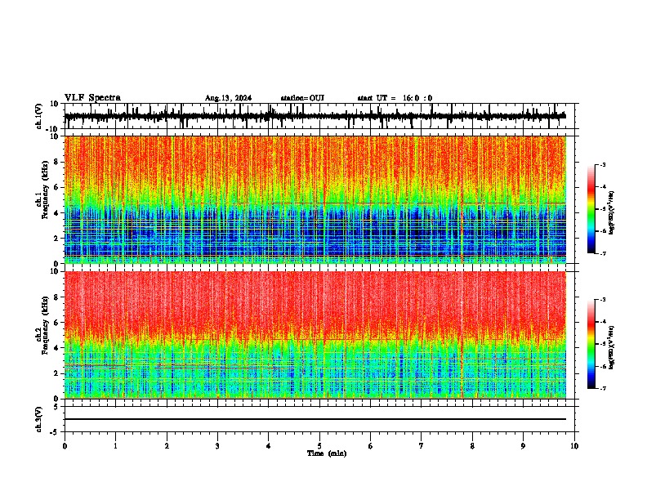Viewport: 647px width, 500px height.
Task: Click the "ch.1(V)" axis label
Action: coord(39,116)
